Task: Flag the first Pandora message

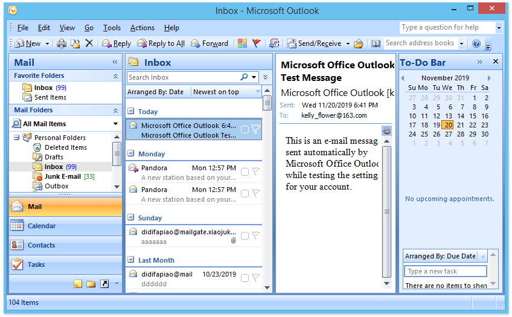Action: pos(256,171)
